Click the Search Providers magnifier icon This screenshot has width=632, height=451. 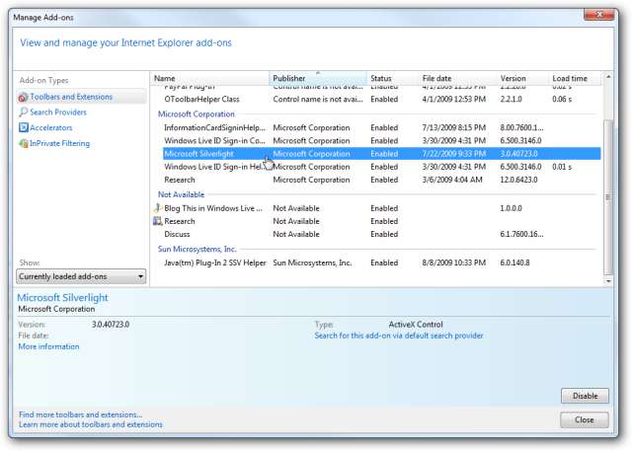23,113
